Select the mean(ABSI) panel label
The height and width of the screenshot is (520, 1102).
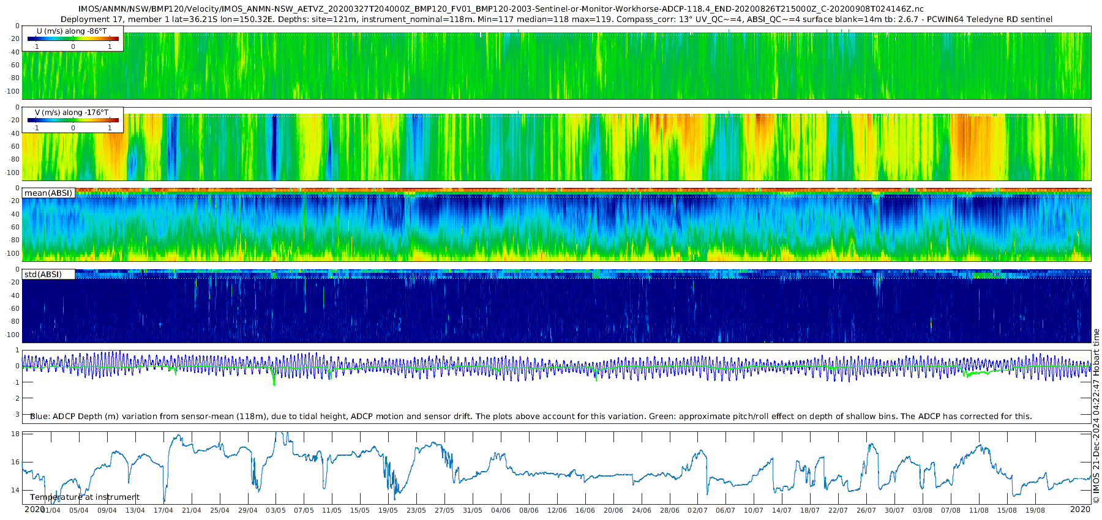[48, 193]
